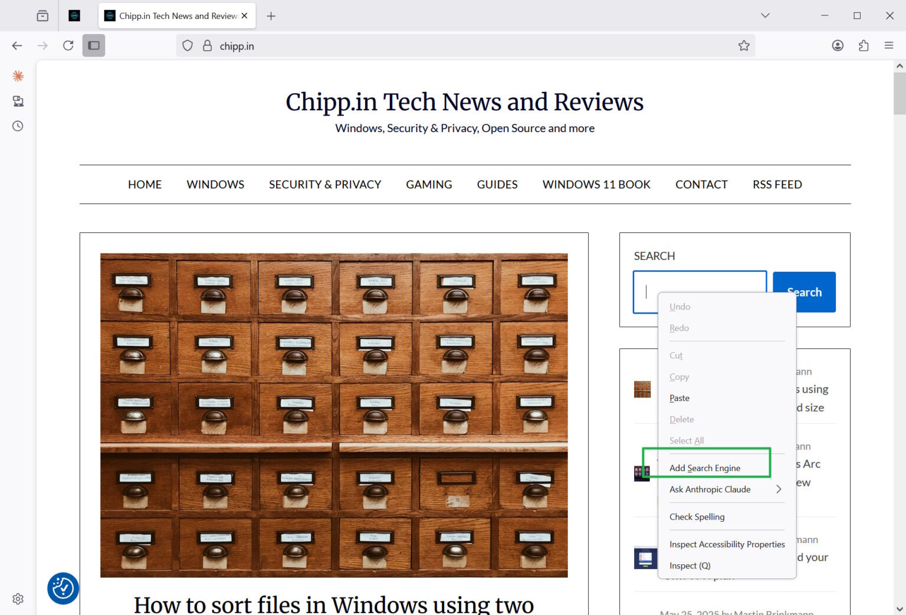Open the Firefox account icon

coord(838,45)
